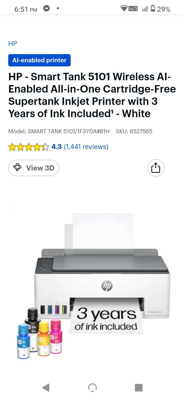Tap the 6:51 PM clock
This screenshot has height=400, width=185.
click(x=26, y=9)
